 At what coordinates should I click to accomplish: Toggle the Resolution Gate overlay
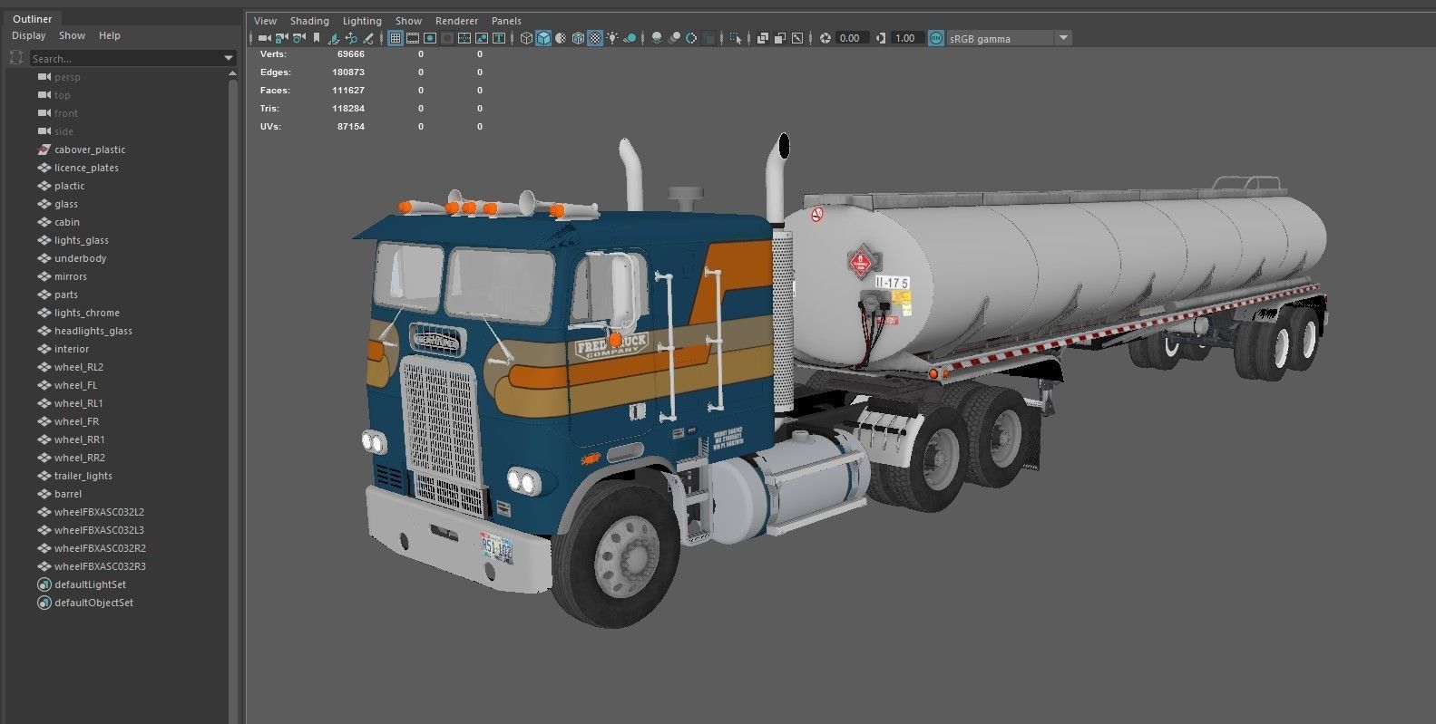pos(430,38)
